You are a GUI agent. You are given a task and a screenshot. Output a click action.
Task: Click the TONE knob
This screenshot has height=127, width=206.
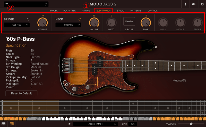point(145,23)
